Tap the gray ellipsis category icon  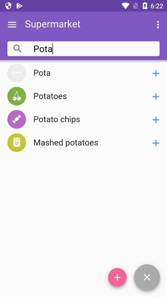click(17, 73)
